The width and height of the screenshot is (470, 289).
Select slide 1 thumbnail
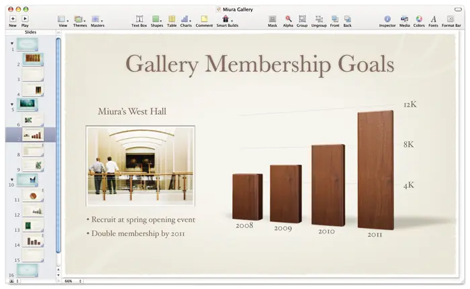pos(28,44)
